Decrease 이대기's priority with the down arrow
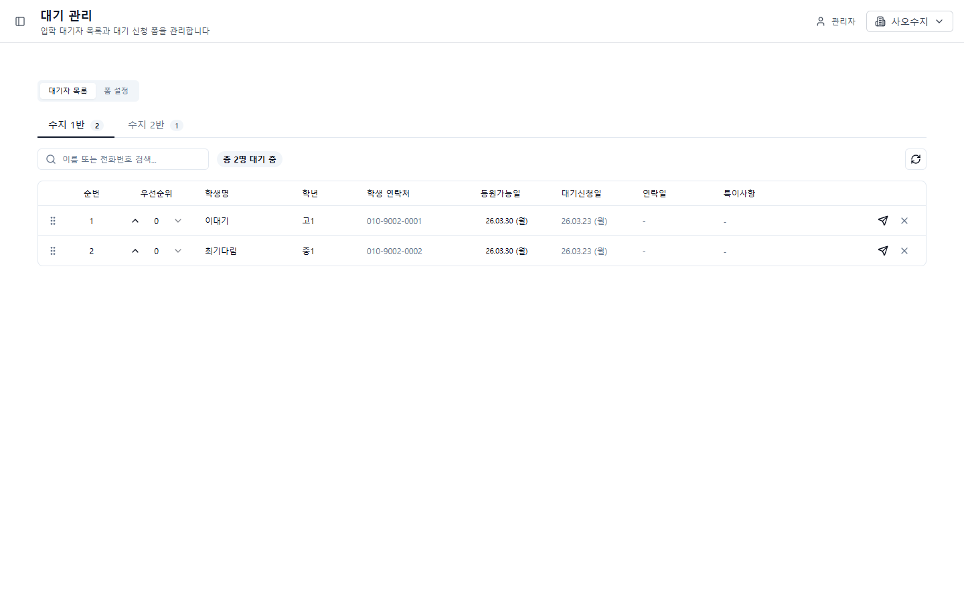The height and width of the screenshot is (602, 964). 177,220
